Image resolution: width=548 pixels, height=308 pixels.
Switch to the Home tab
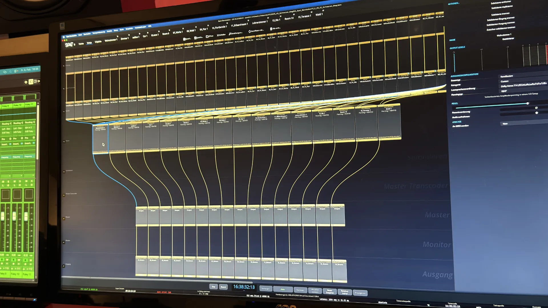81,44
